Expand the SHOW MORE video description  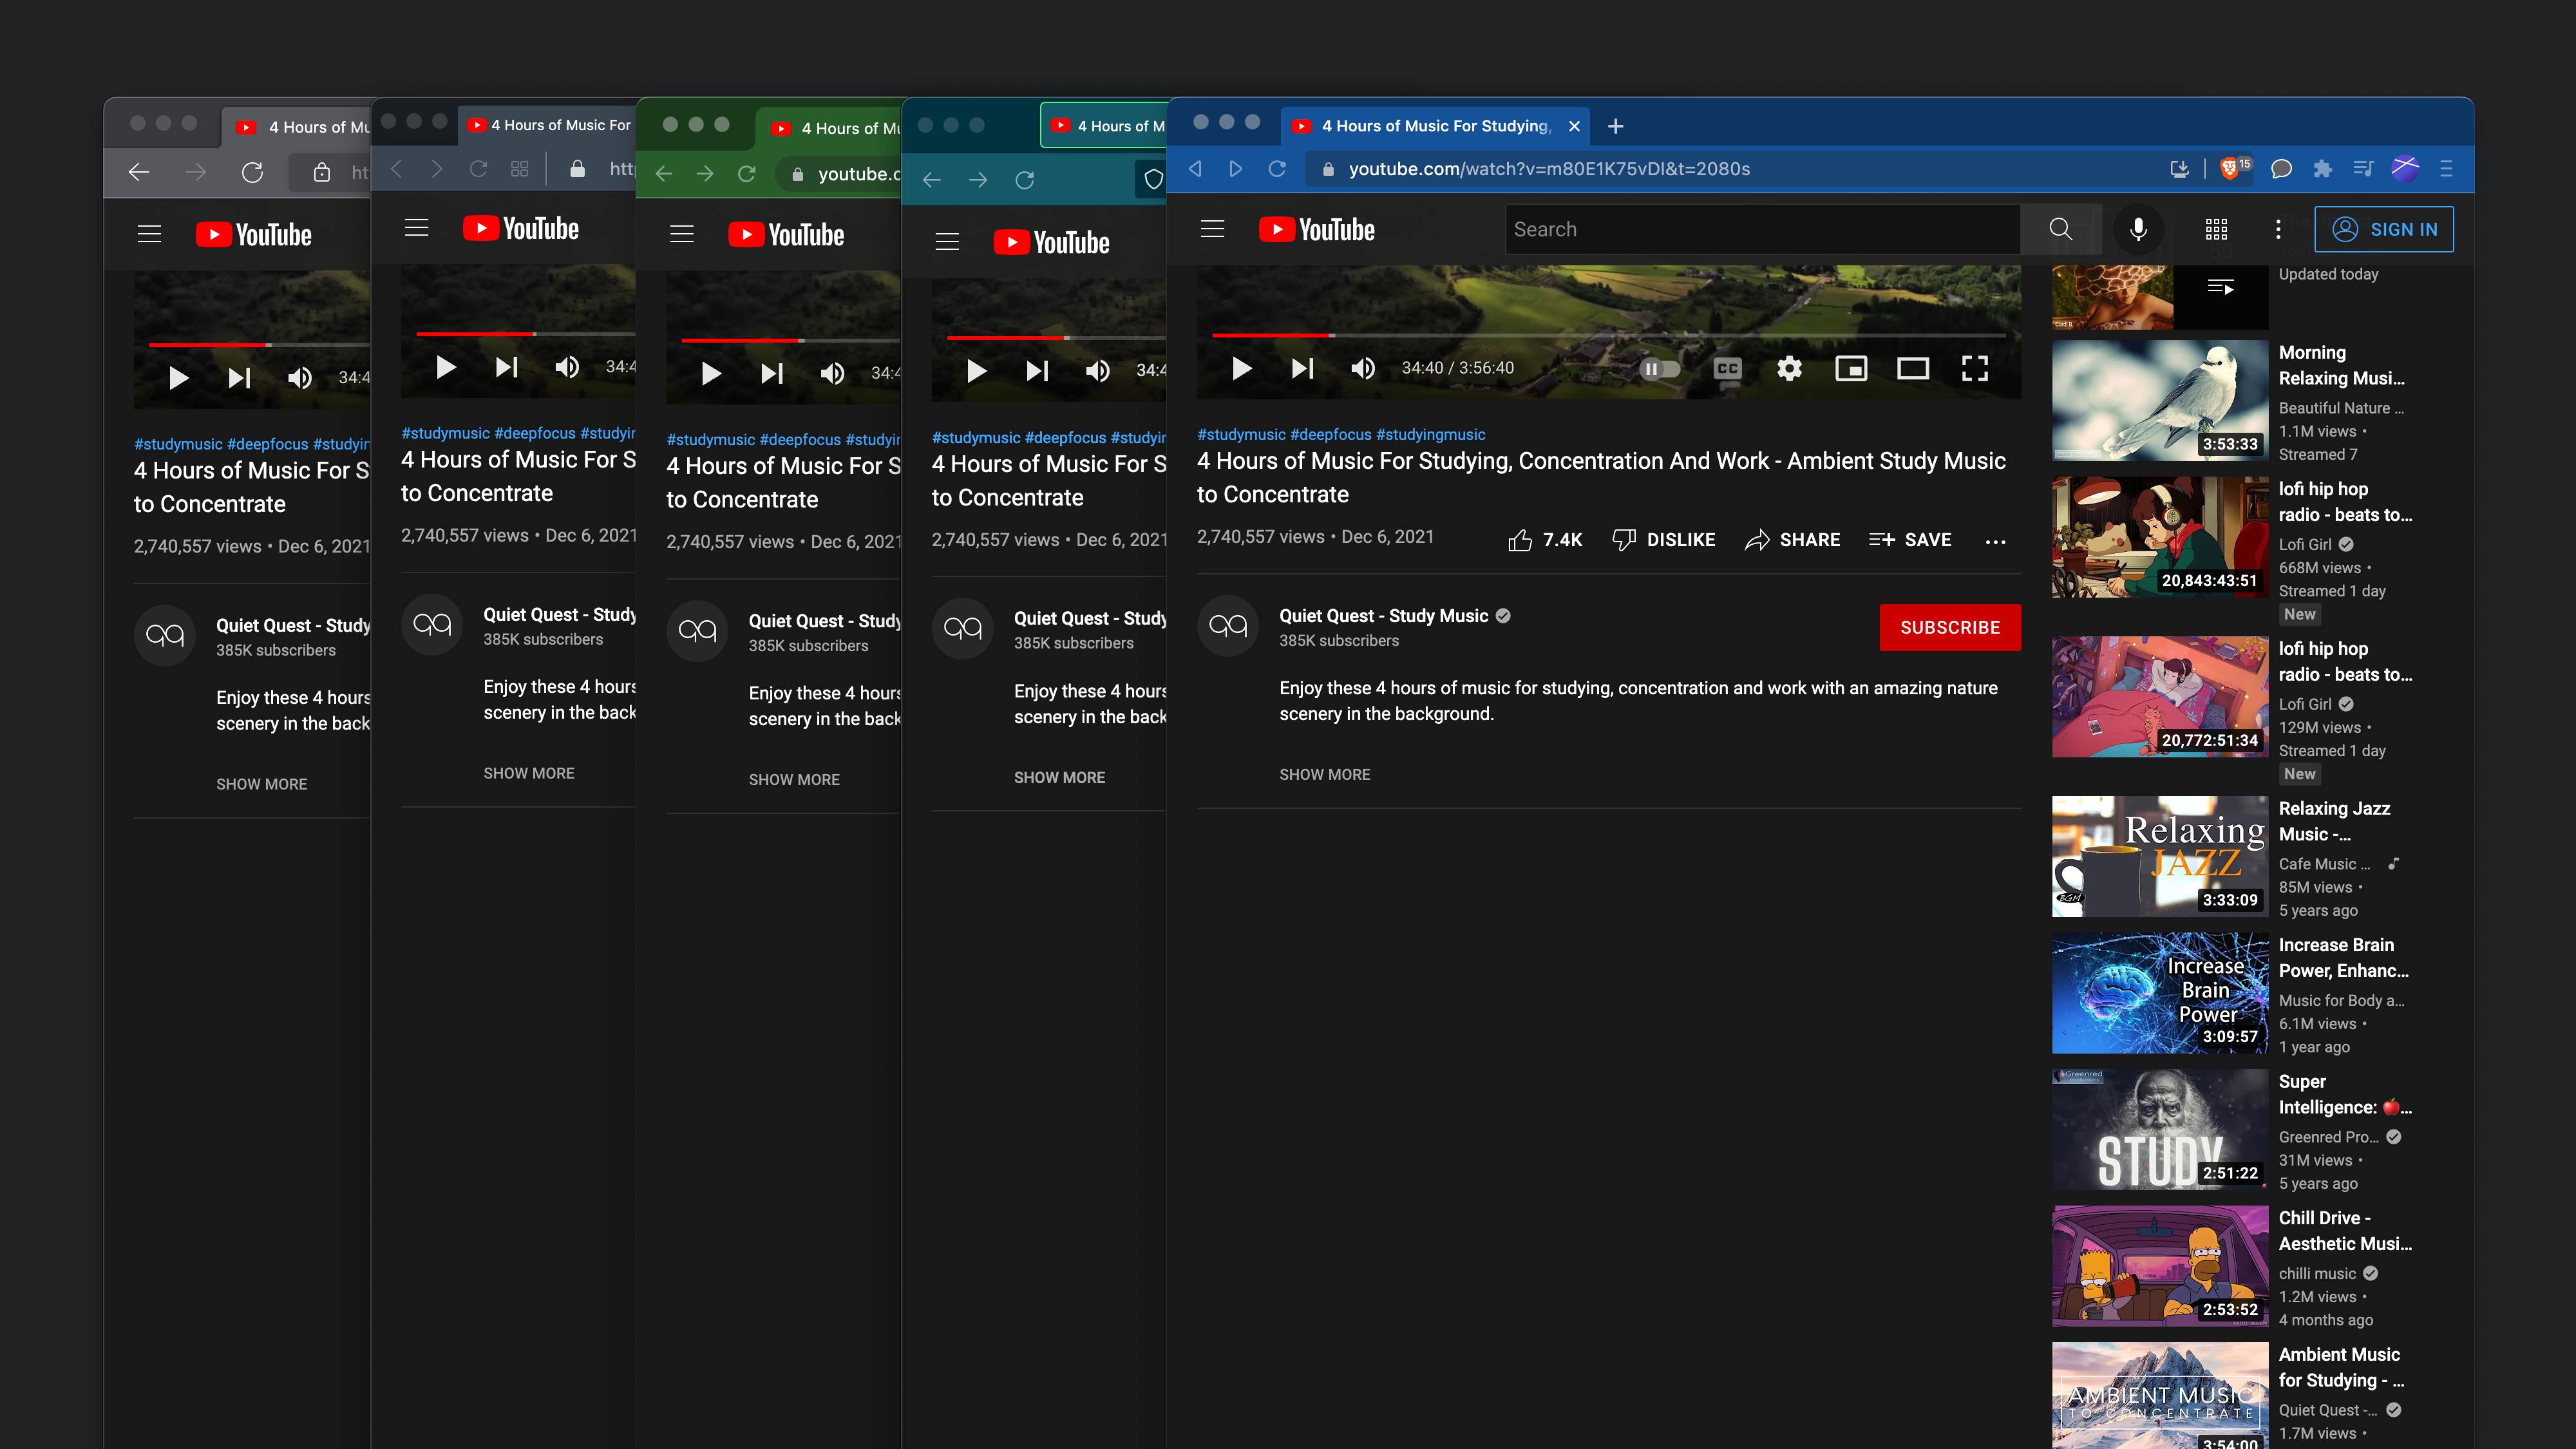(1323, 773)
